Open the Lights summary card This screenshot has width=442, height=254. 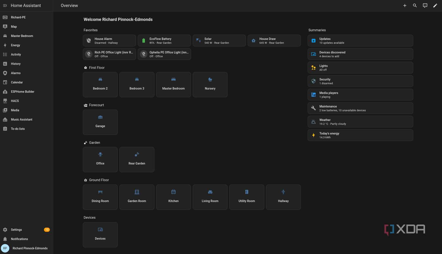pos(360,68)
